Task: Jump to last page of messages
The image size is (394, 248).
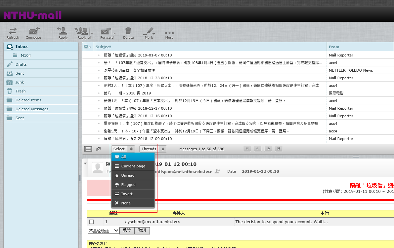Action: tap(279, 149)
